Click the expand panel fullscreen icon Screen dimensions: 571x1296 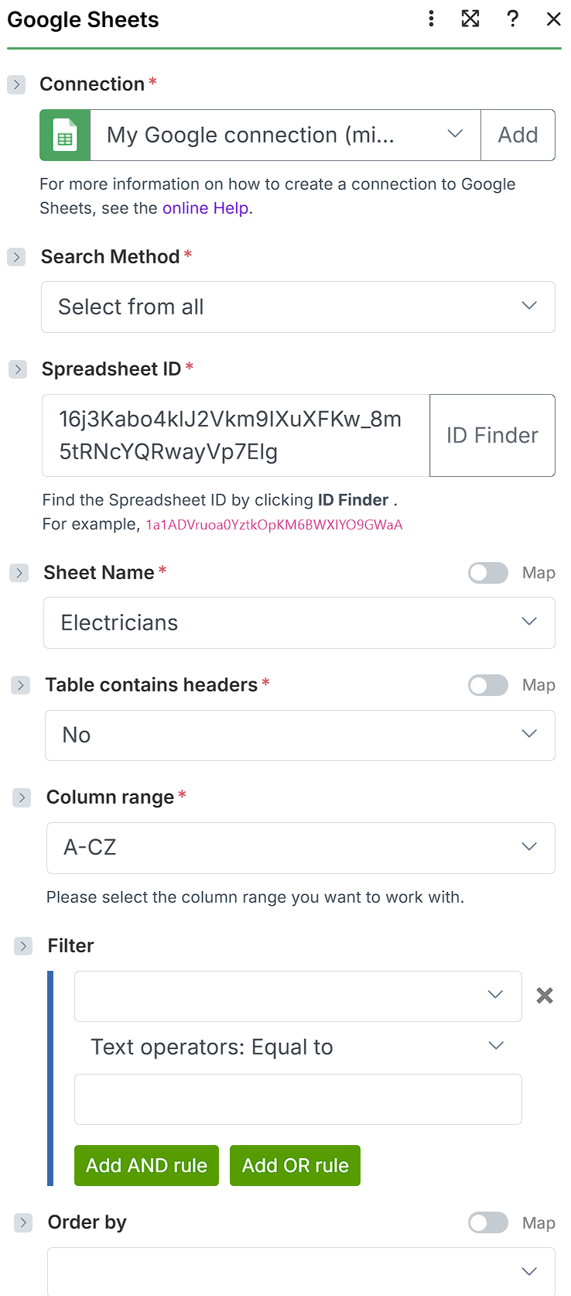(x=470, y=19)
